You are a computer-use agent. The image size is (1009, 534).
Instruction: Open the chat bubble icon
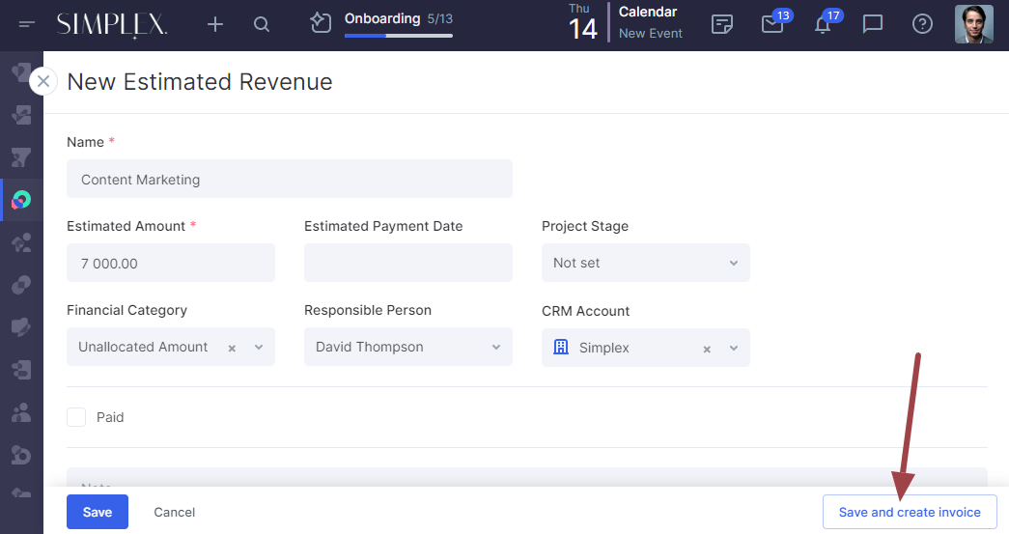[873, 24]
